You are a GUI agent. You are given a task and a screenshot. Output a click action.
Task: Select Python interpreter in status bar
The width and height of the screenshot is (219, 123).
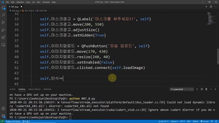point(13,121)
